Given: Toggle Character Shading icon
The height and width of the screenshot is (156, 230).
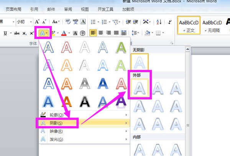Looking at the screenshot, I should click(x=75, y=33).
